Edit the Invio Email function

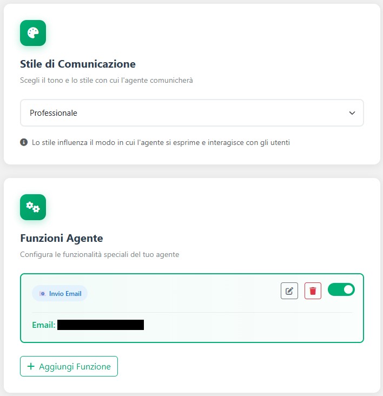(x=289, y=291)
